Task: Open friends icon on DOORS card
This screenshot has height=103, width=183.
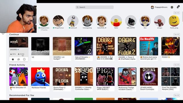Action: point(19,59)
